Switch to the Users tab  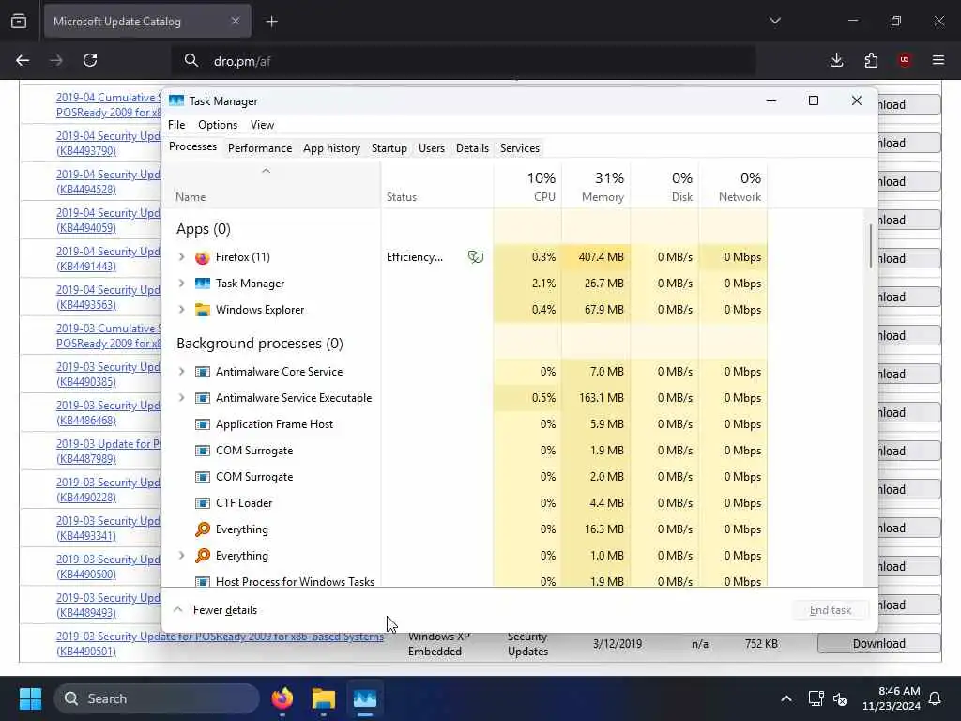pos(432,148)
